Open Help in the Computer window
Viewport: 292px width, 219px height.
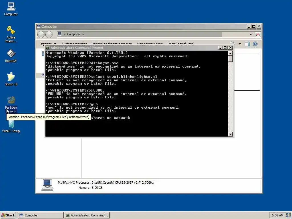pos(255,44)
